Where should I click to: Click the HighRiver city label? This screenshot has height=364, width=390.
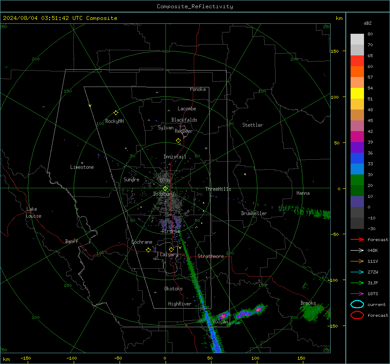[180, 304]
